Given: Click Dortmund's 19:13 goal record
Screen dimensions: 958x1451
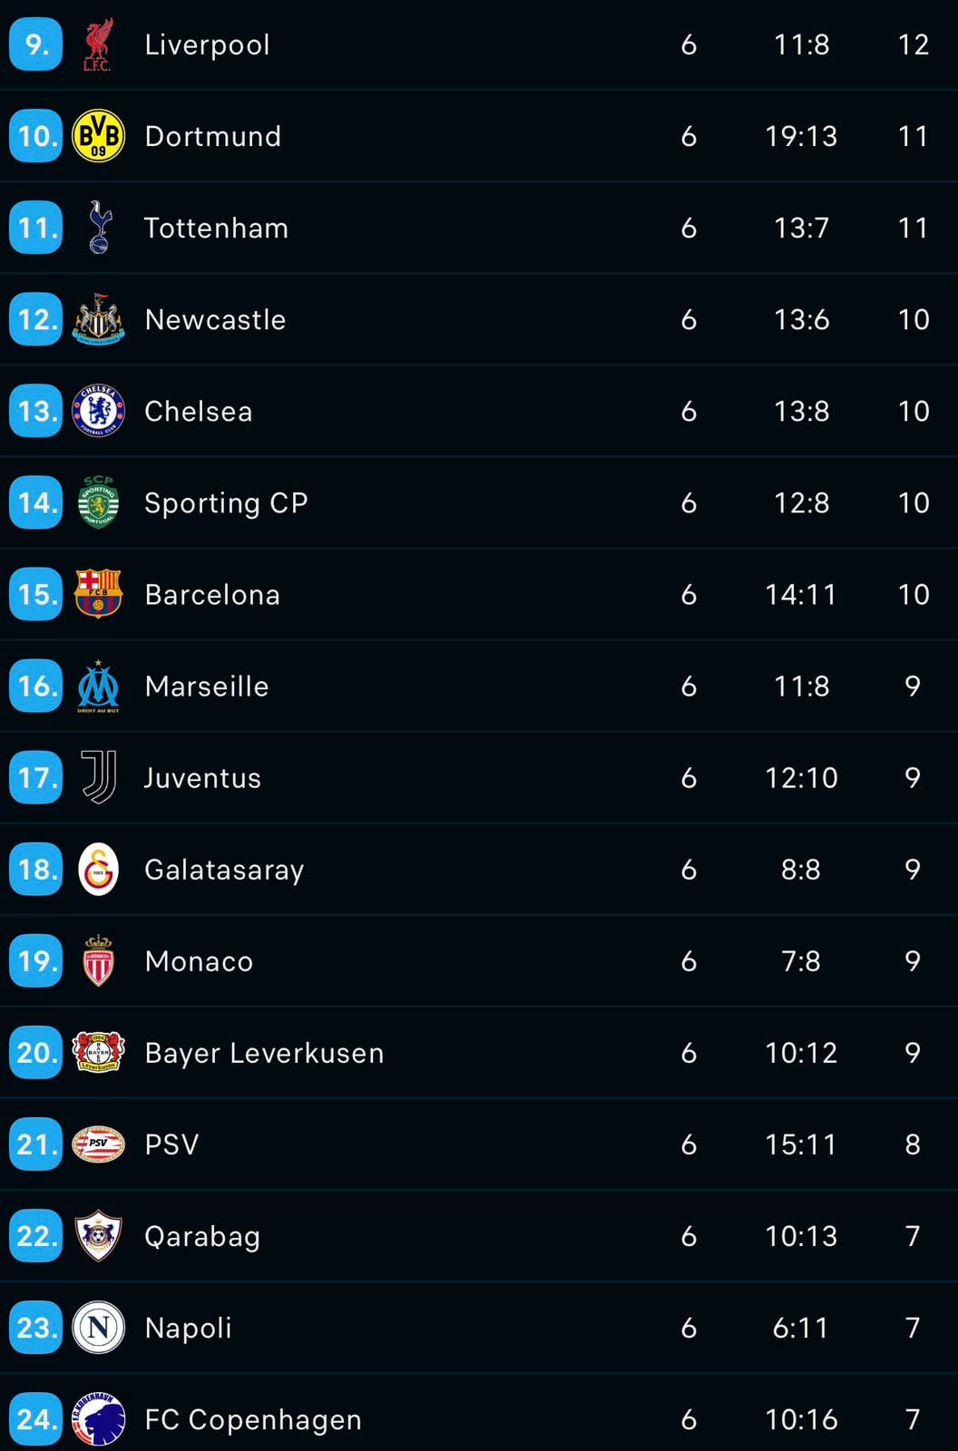Looking at the screenshot, I should [x=801, y=136].
